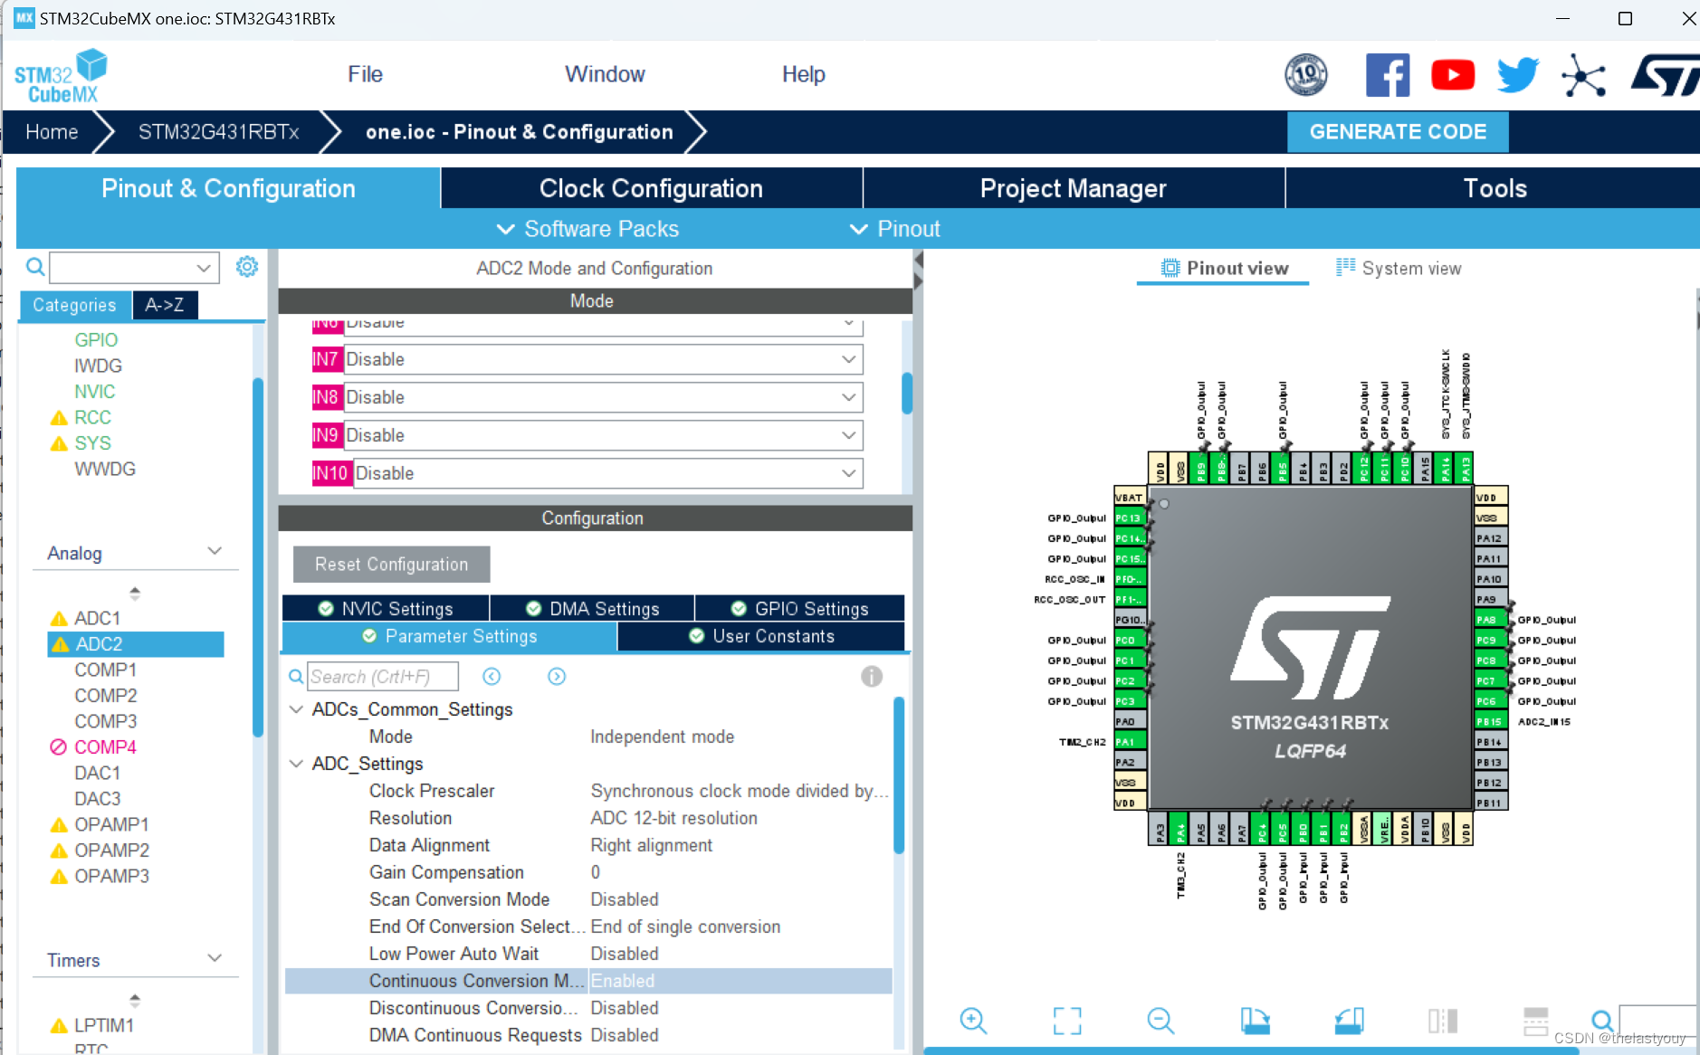
Task: Fit the chip diagram to window
Action: (x=1068, y=1021)
